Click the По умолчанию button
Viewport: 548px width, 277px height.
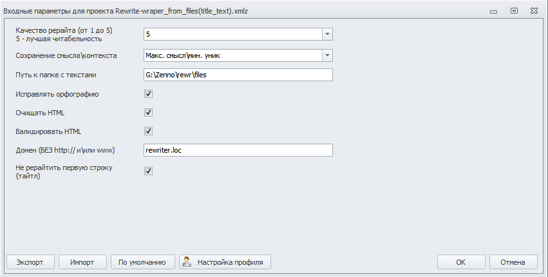tap(143, 262)
